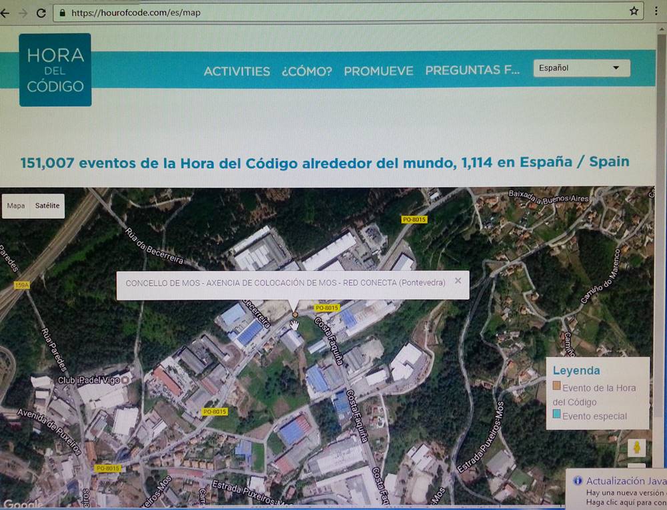Click the page vertical scrollbar
Viewport: 667px width, 510px height.
(x=662, y=226)
